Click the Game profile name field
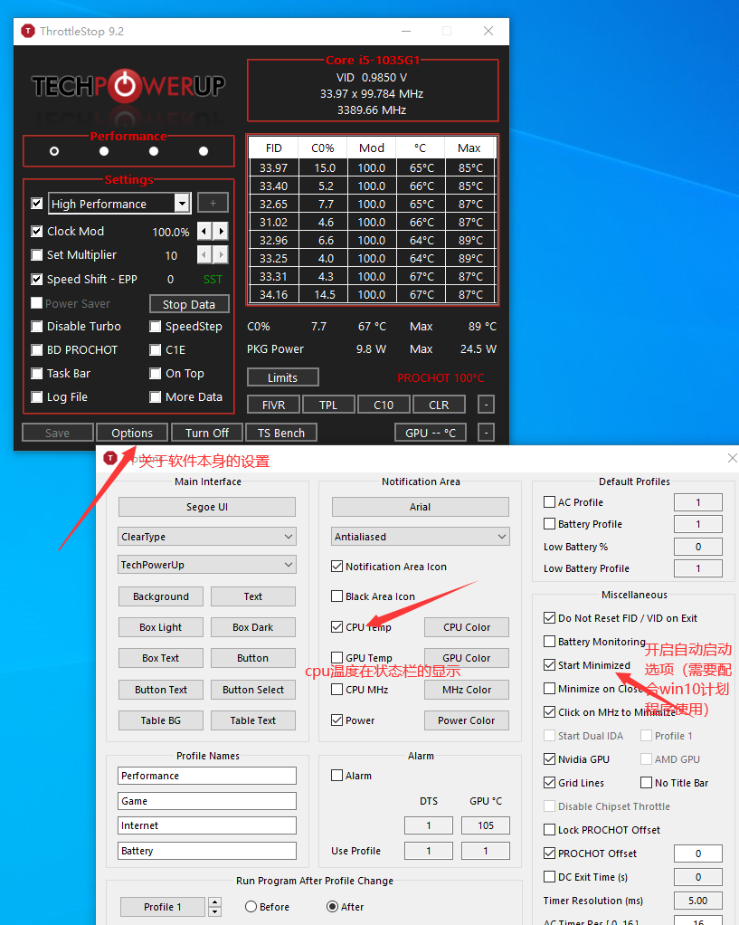 (x=206, y=800)
